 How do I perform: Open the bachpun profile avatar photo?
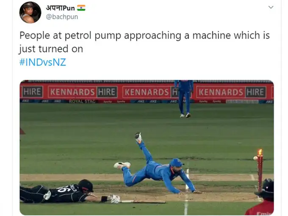point(30,12)
